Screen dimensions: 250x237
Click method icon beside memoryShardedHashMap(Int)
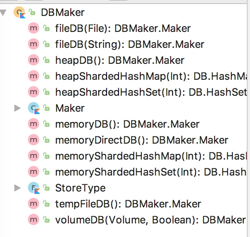tap(34, 156)
